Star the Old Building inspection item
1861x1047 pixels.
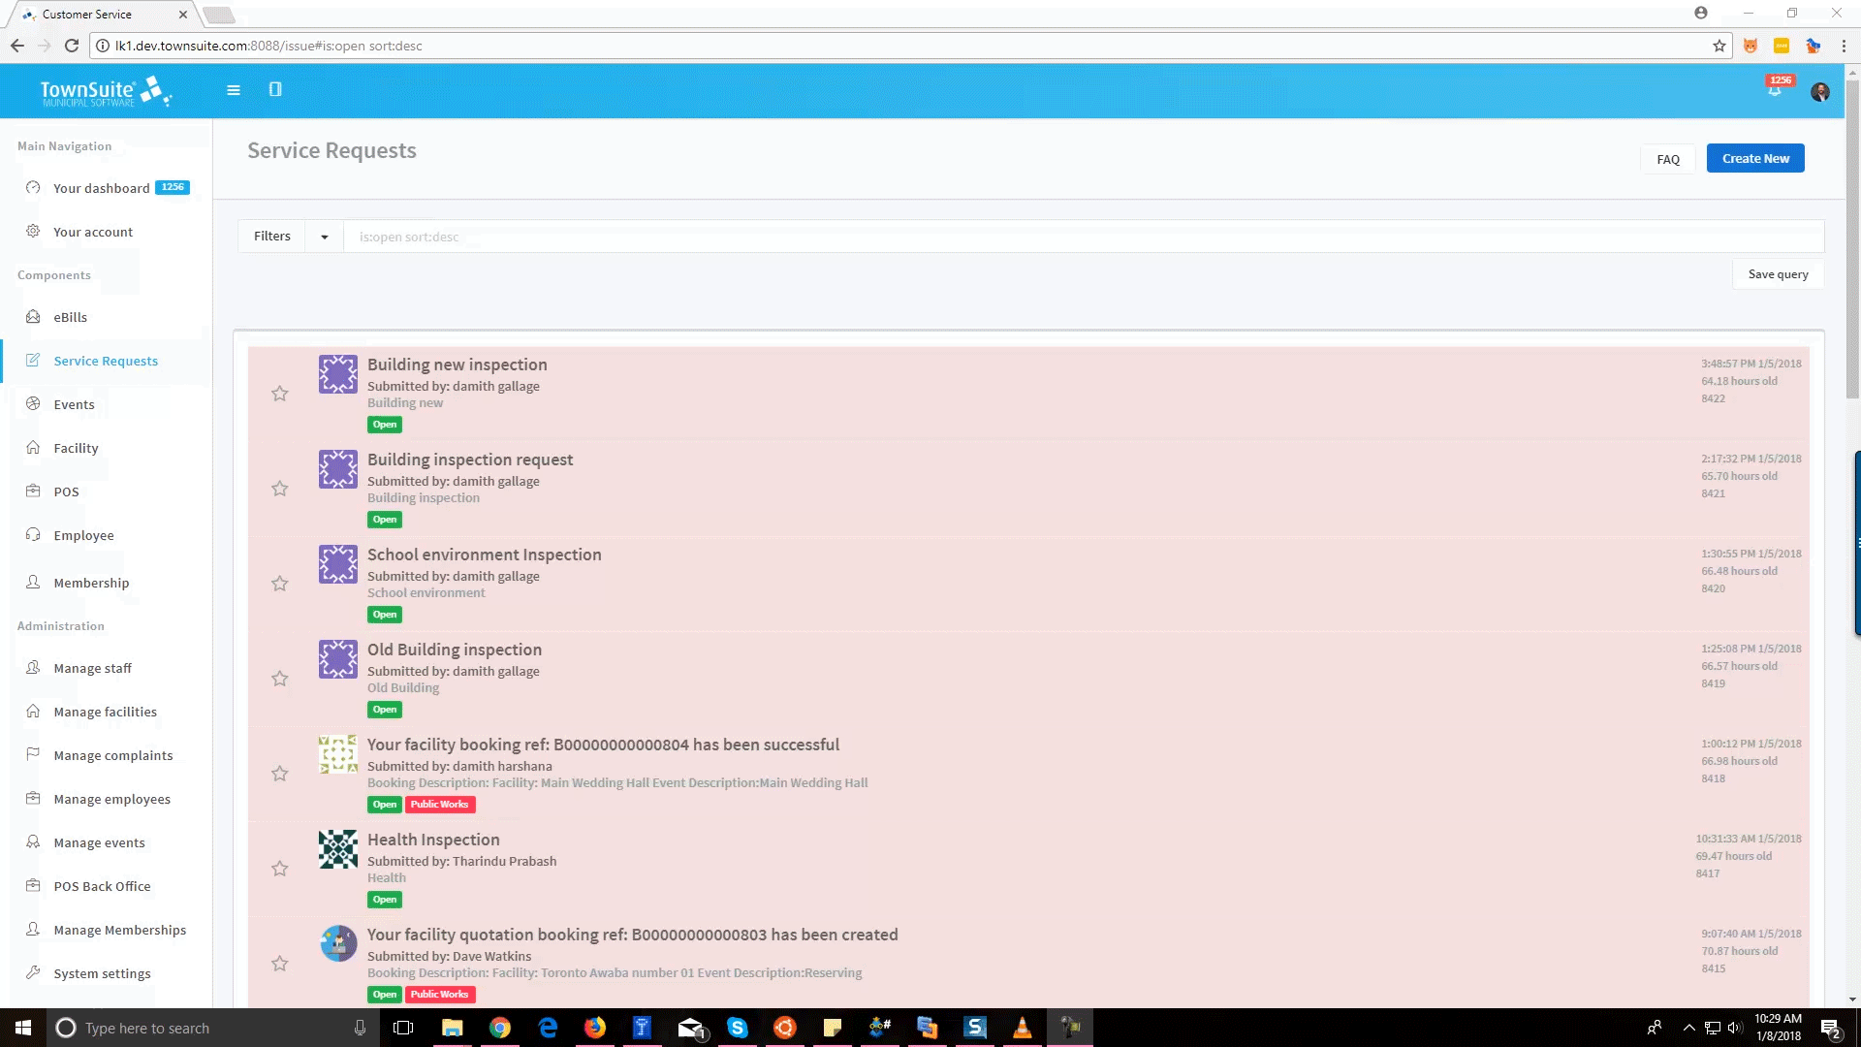point(280,679)
